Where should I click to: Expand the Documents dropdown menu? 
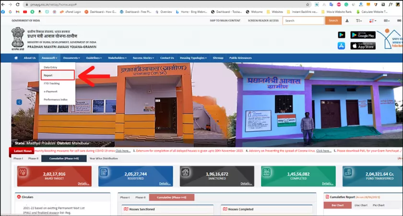click(x=71, y=58)
